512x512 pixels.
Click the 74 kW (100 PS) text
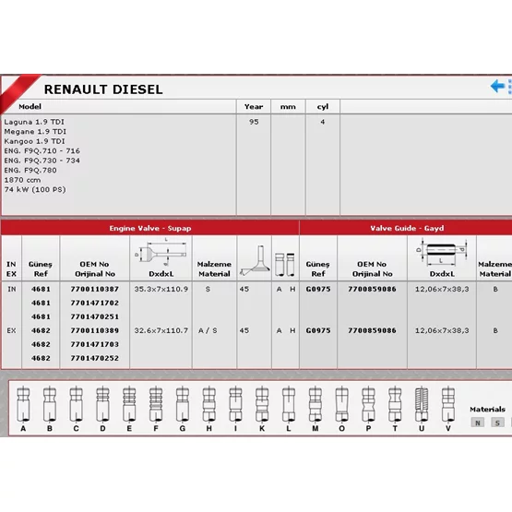pos(35,189)
